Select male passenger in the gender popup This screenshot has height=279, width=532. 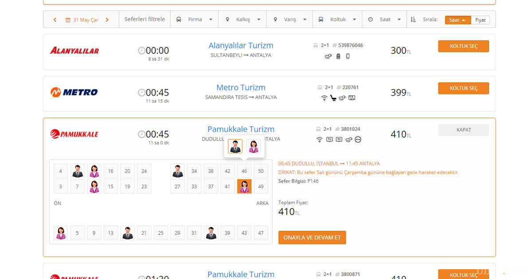coord(235,146)
